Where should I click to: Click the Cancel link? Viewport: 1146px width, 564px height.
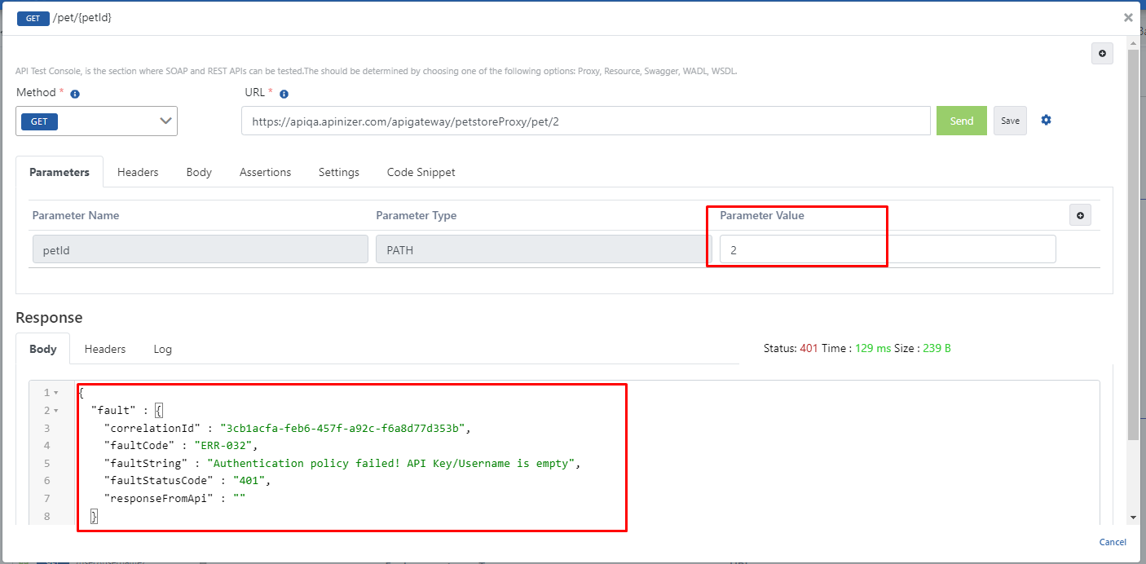[x=1113, y=542]
